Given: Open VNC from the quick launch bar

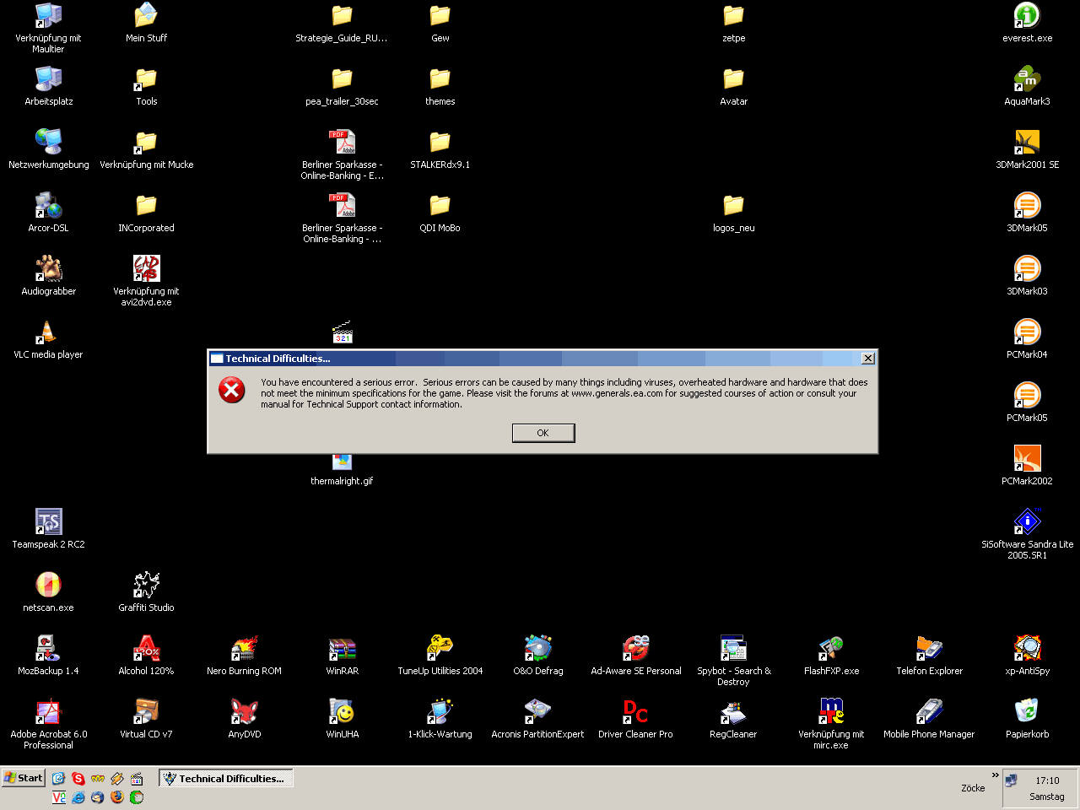Looking at the screenshot, I should click(x=59, y=796).
